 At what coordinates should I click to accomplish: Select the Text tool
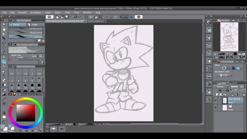(4, 113)
